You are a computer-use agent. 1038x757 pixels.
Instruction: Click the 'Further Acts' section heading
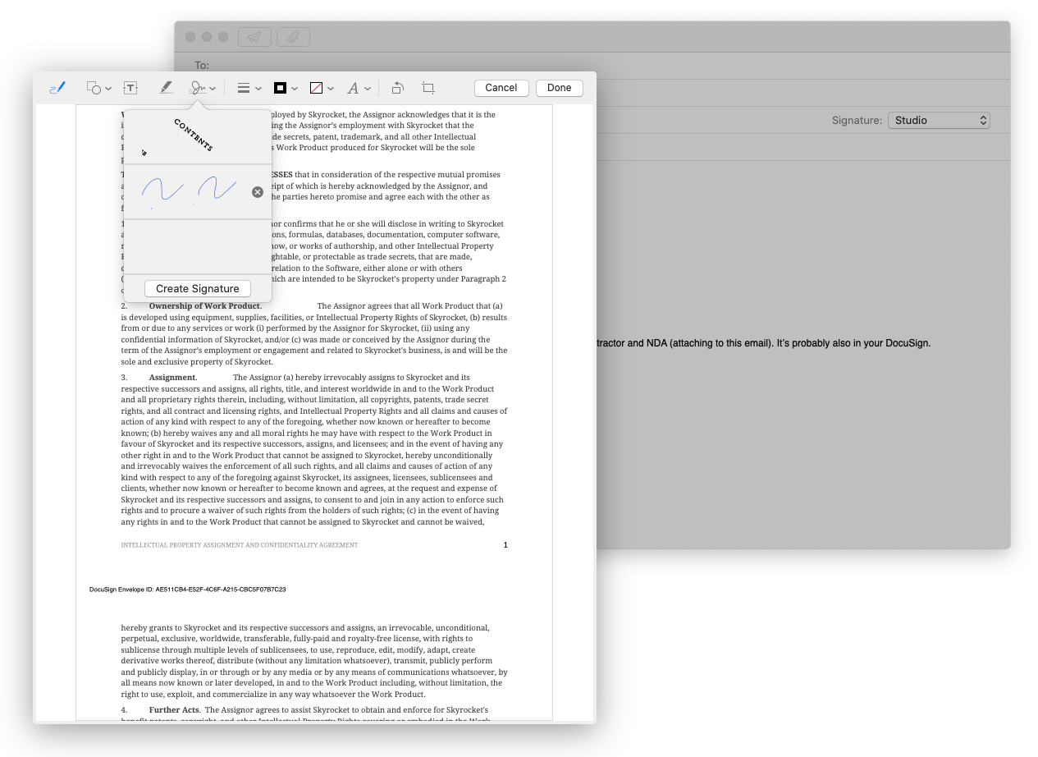[x=173, y=709]
